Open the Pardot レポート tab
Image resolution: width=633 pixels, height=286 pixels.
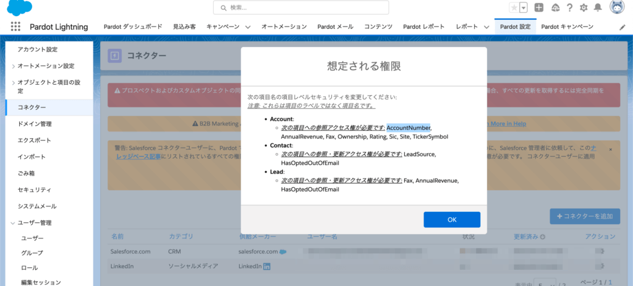424,27
